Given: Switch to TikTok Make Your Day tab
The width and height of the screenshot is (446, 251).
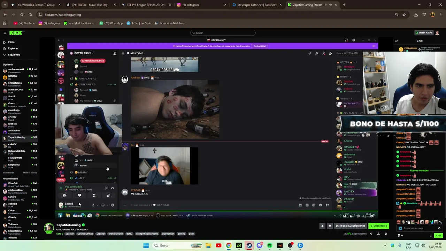Looking at the screenshot, I should (x=91, y=5).
